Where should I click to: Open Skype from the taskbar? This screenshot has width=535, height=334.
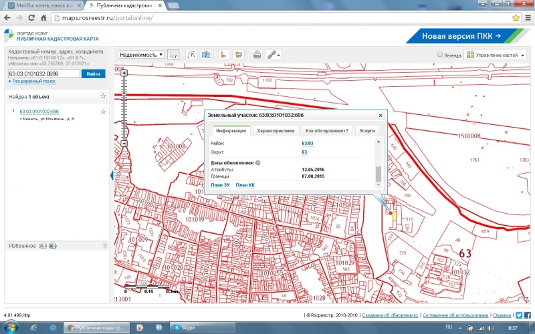[x=203, y=328]
